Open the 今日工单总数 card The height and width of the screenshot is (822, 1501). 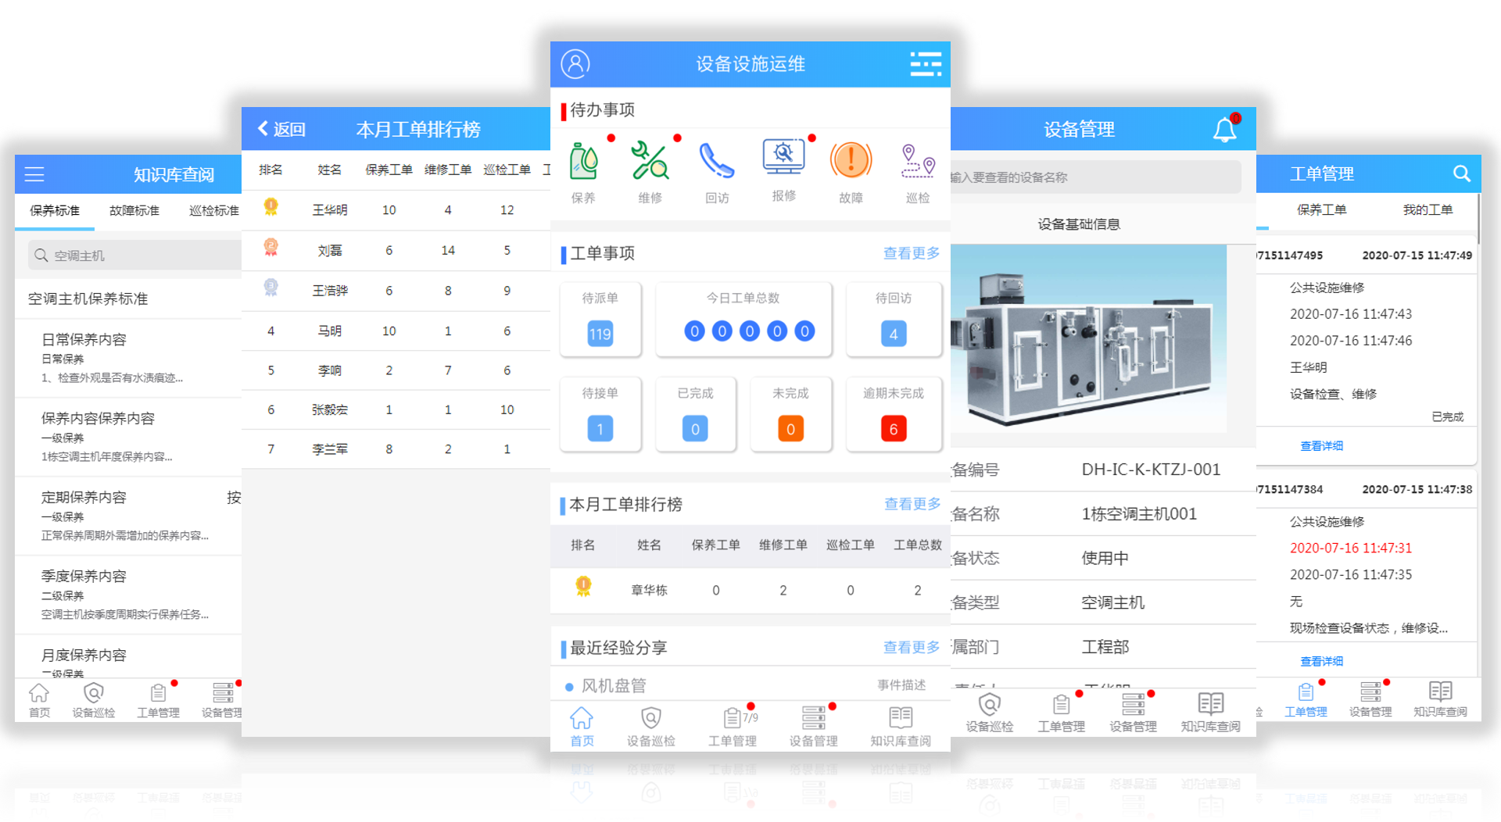point(743,320)
